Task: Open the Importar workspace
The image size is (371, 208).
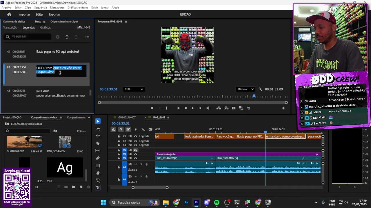Action: (x=24, y=14)
